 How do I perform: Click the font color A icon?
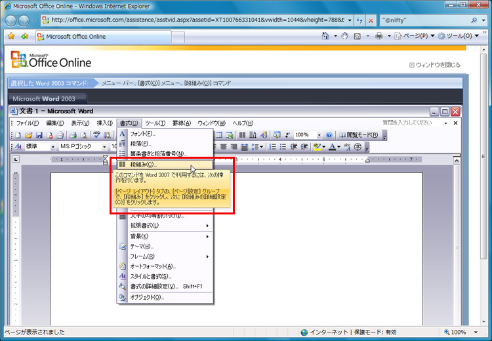point(332,146)
